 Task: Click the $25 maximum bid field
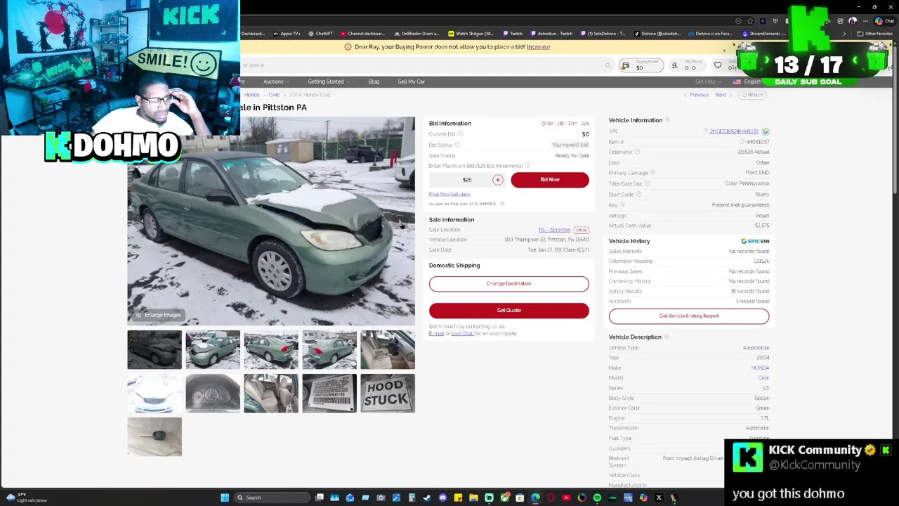coord(467,180)
